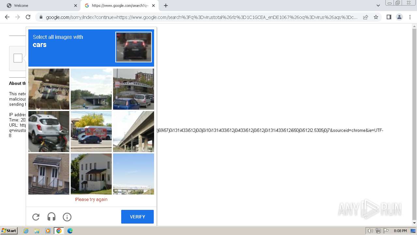View site information lock icon
This screenshot has height=235, width=417.
tap(41, 17)
